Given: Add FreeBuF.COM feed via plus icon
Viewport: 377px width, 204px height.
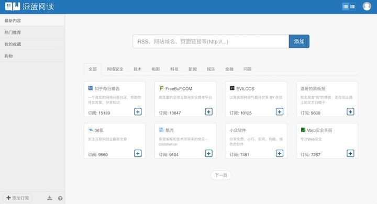Looking at the screenshot, I should 209,112.
